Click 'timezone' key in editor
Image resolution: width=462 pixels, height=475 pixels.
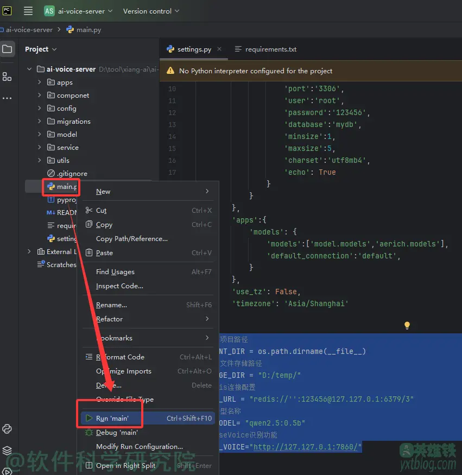253,303
